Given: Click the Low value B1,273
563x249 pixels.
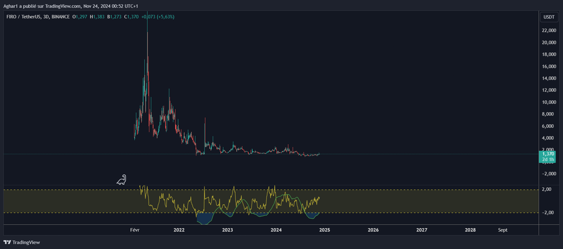Looking at the screenshot, I should point(114,16).
